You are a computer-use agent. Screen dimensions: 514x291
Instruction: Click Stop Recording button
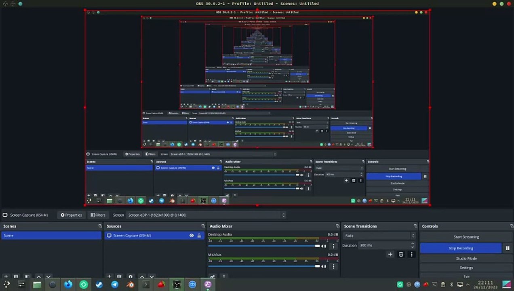(x=461, y=248)
